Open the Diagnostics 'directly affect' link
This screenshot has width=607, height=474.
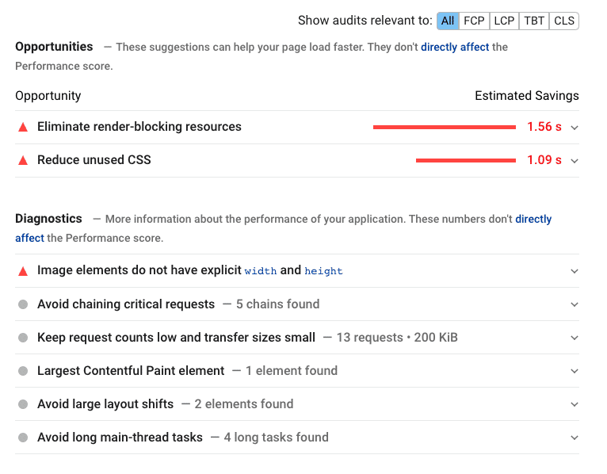pyautogui.click(x=533, y=219)
